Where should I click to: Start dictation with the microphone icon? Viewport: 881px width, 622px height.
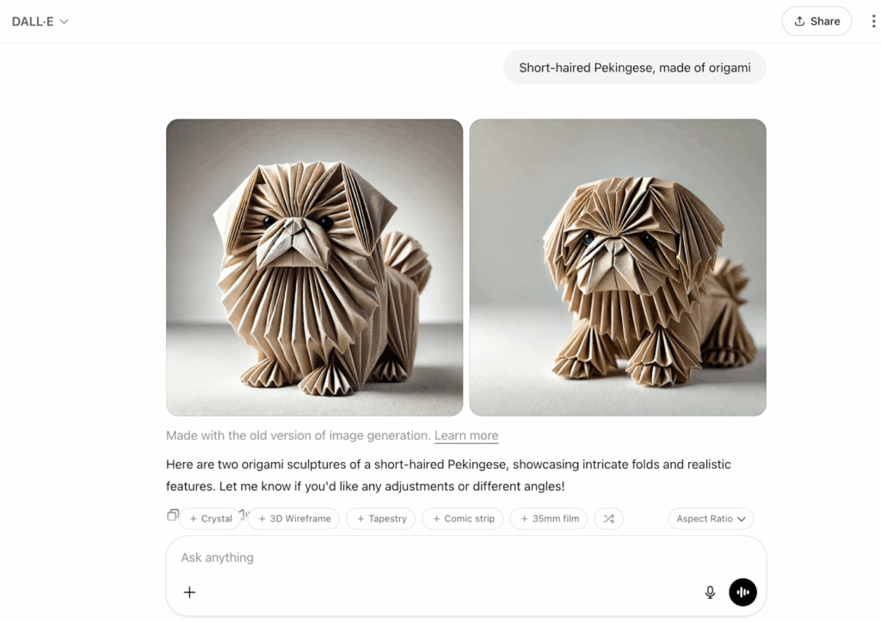(710, 592)
